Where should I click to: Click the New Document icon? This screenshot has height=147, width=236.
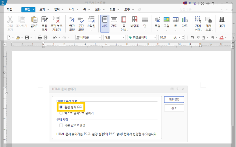tap(9, 38)
